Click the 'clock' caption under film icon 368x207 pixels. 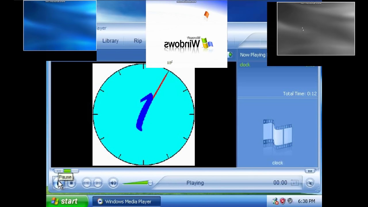277,163
